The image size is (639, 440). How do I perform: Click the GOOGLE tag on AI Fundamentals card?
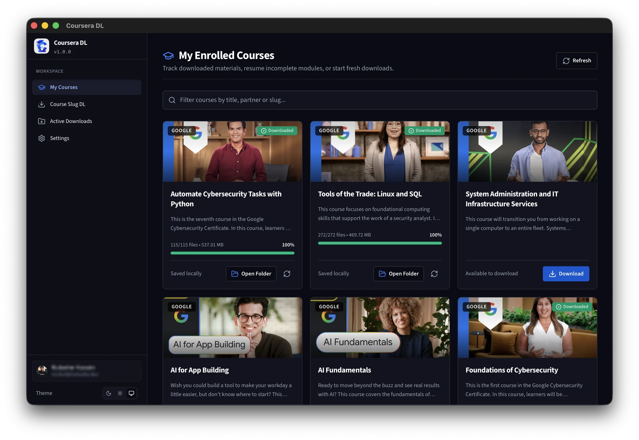(x=329, y=307)
